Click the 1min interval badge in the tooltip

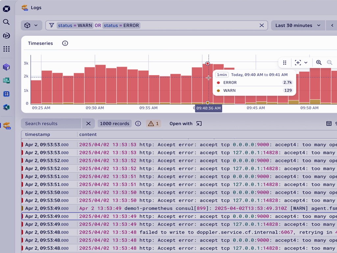pos(222,75)
